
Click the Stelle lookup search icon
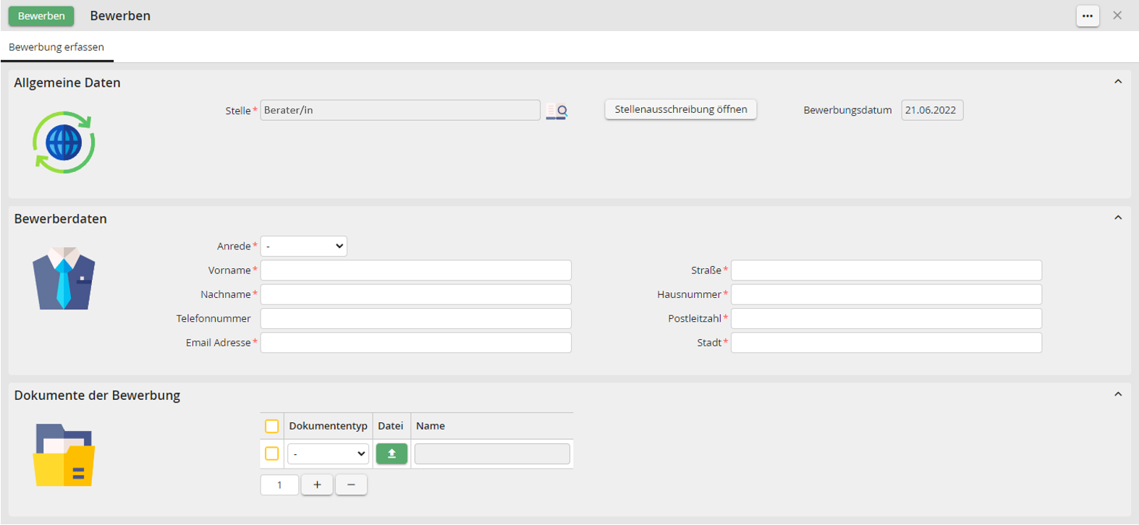click(x=556, y=111)
